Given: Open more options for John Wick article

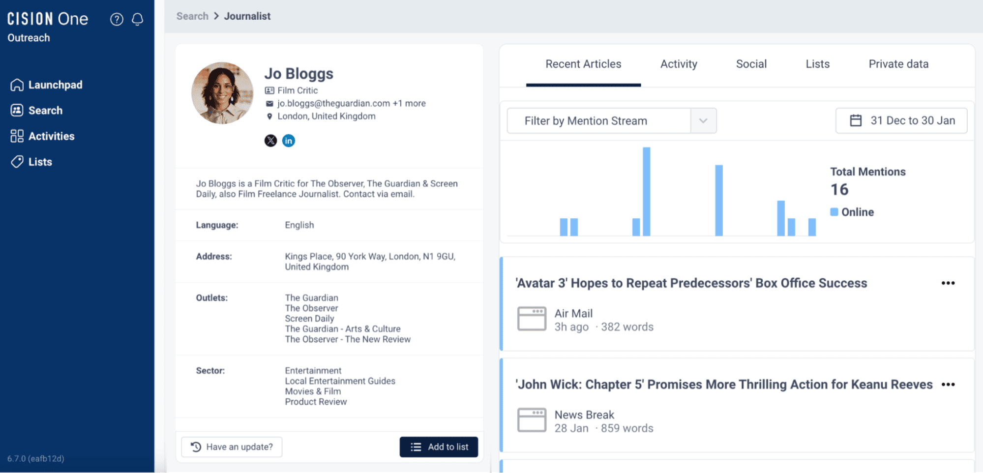Looking at the screenshot, I should point(948,384).
